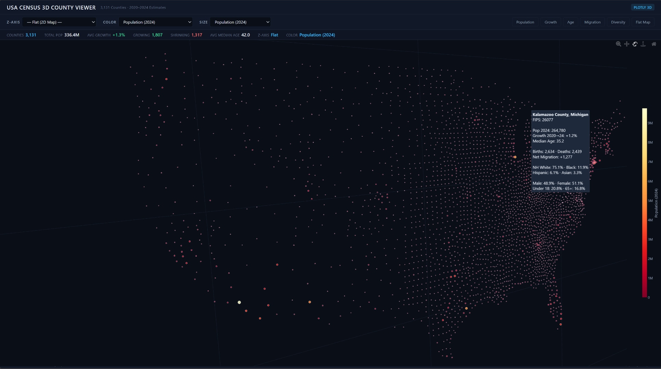Image resolution: width=661 pixels, height=369 pixels.
Task: Select the zoom tool in the plot toolbar
Action: pyautogui.click(x=618, y=44)
